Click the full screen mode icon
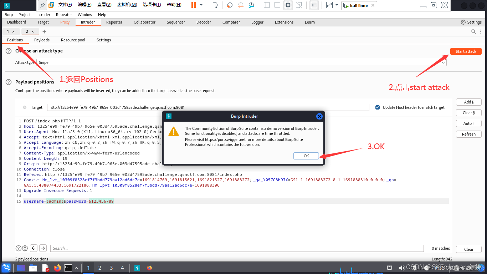487x274 pixels. pyautogui.click(x=288, y=5)
